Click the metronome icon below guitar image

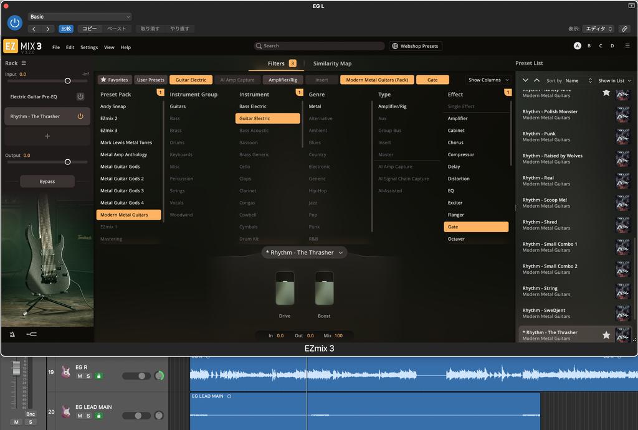[x=12, y=334]
